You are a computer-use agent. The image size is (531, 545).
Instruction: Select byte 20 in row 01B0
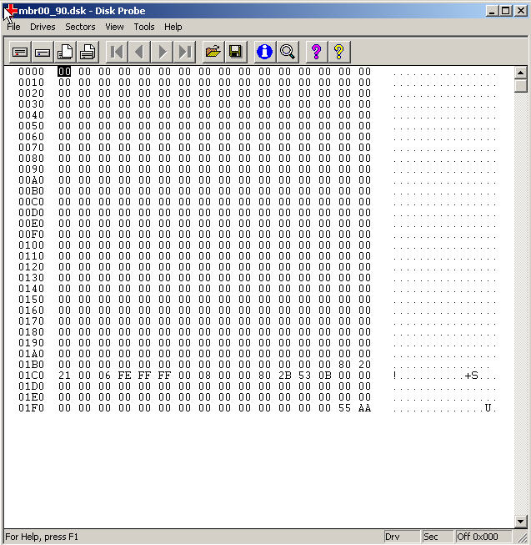[365, 365]
